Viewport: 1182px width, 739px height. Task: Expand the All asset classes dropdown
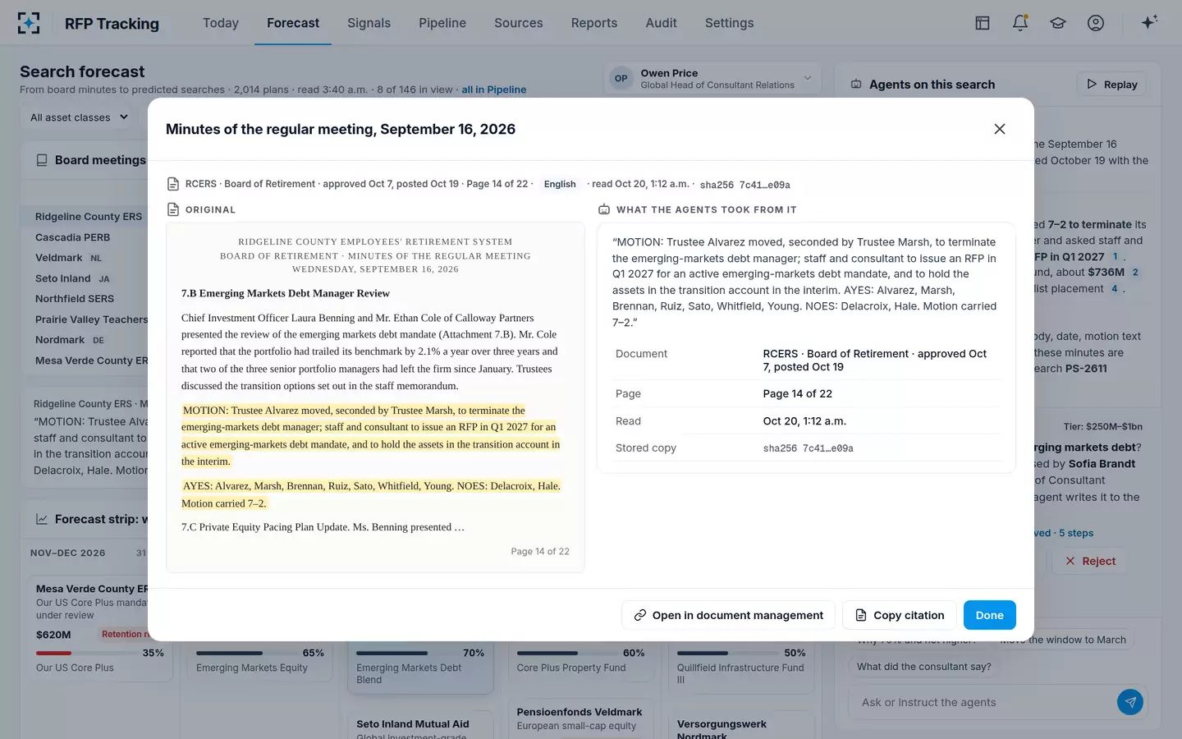(x=79, y=117)
